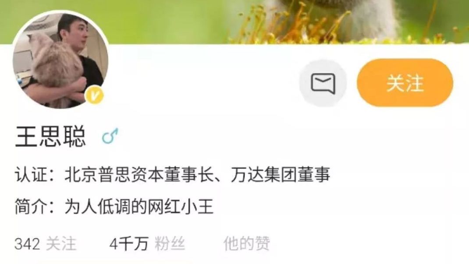Click the blue male gender symbol
The image size is (469, 264).
coord(110,136)
